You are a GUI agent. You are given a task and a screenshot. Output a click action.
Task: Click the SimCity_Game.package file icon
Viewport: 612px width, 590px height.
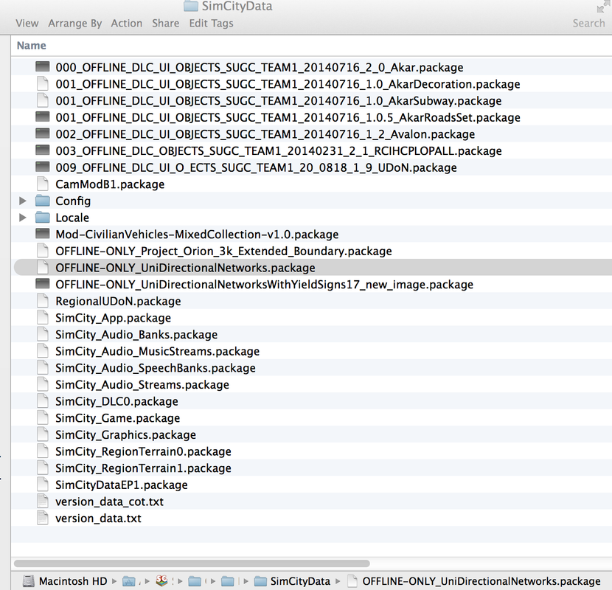point(43,418)
